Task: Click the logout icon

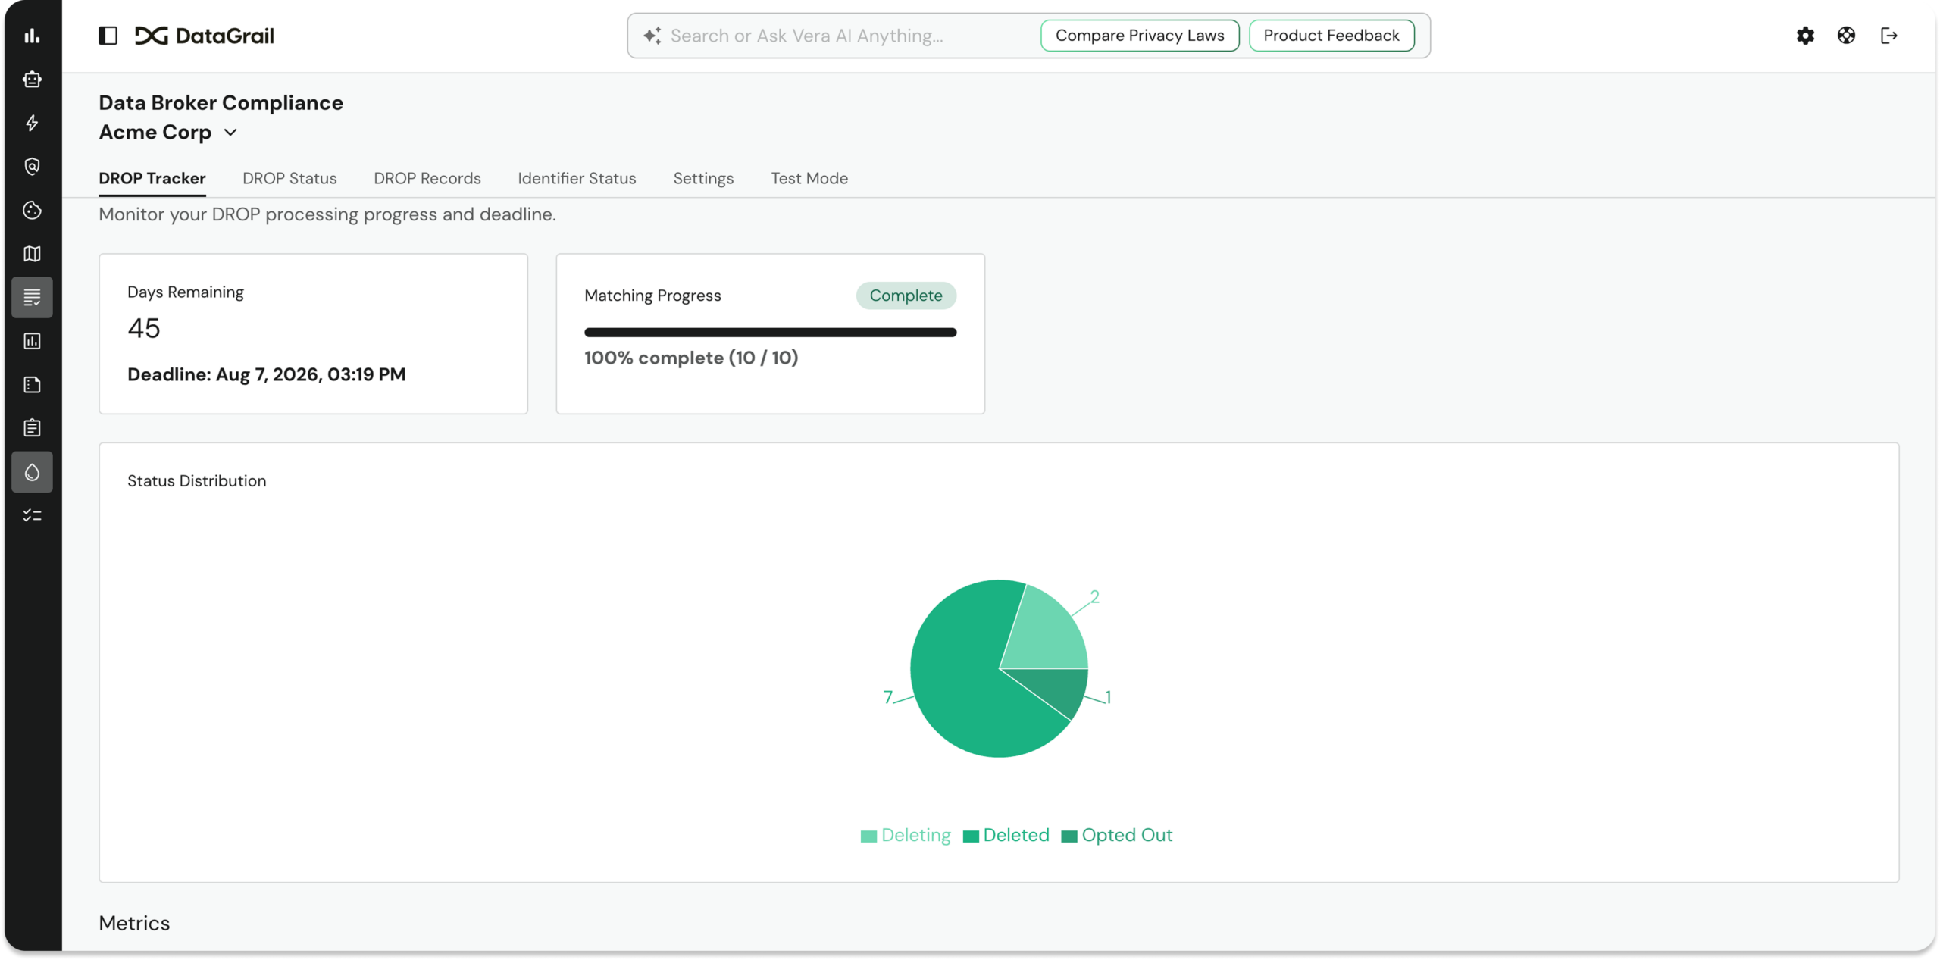Action: (x=1888, y=36)
